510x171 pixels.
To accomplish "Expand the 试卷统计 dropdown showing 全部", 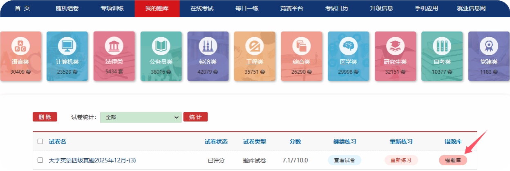I will [141, 117].
